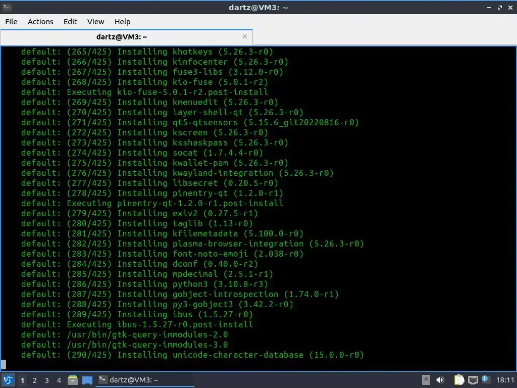Image resolution: width=517 pixels, height=388 pixels.
Task: Click the line 'Installing ksshaskpass'
Action: pyautogui.click(x=154, y=142)
